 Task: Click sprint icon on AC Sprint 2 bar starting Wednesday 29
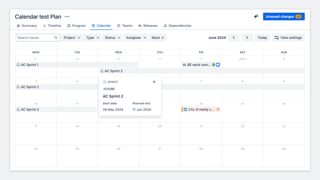pyautogui.click(x=102, y=71)
